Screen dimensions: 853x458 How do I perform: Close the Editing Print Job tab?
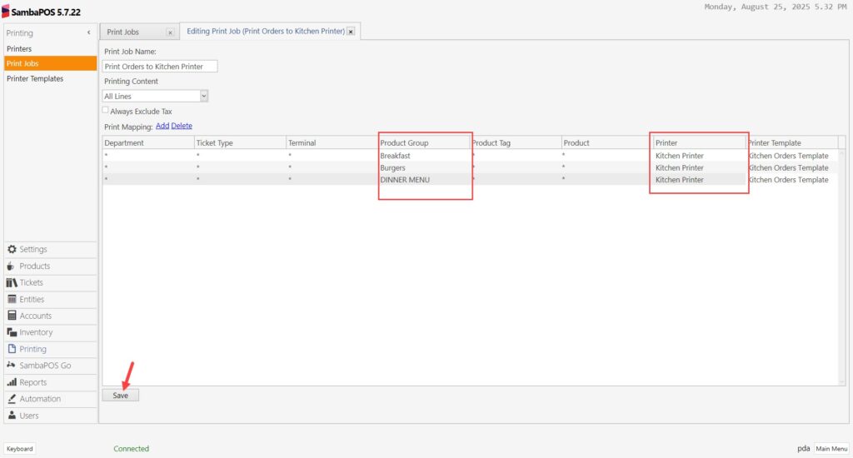click(x=351, y=32)
